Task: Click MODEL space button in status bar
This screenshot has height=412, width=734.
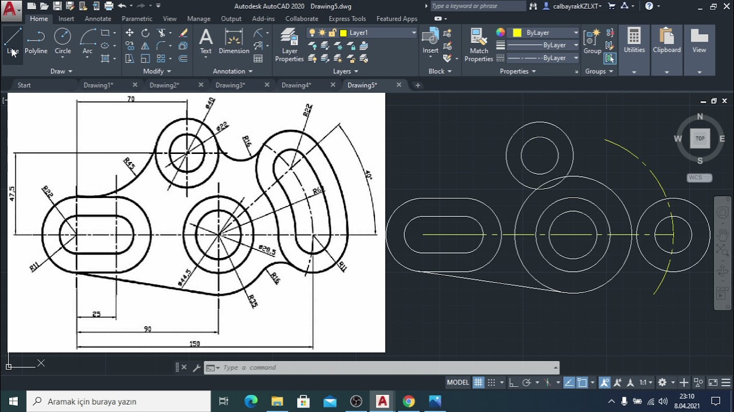Action: coord(458,382)
